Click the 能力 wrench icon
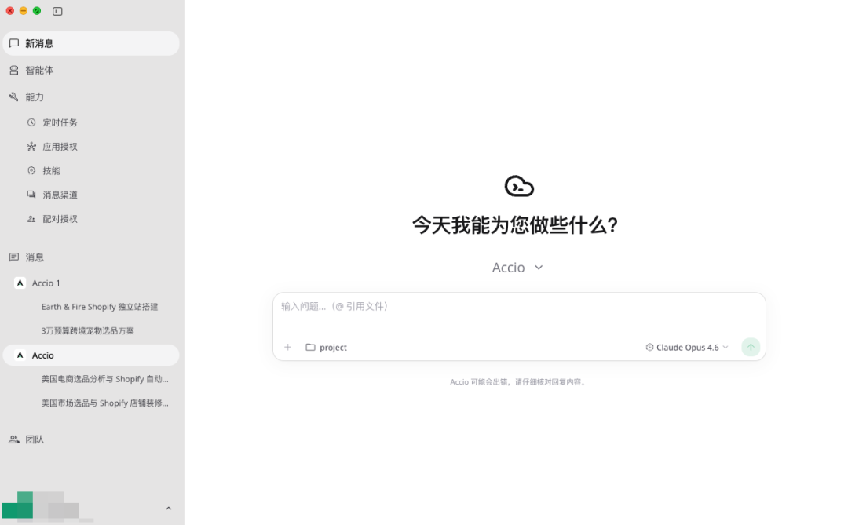This screenshot has height=525, width=848. 14,97
